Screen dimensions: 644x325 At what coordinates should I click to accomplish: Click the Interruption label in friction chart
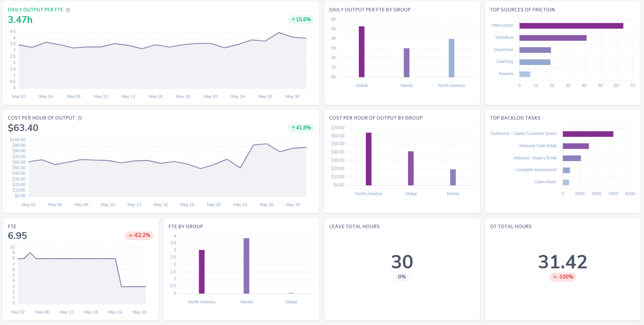pos(502,25)
